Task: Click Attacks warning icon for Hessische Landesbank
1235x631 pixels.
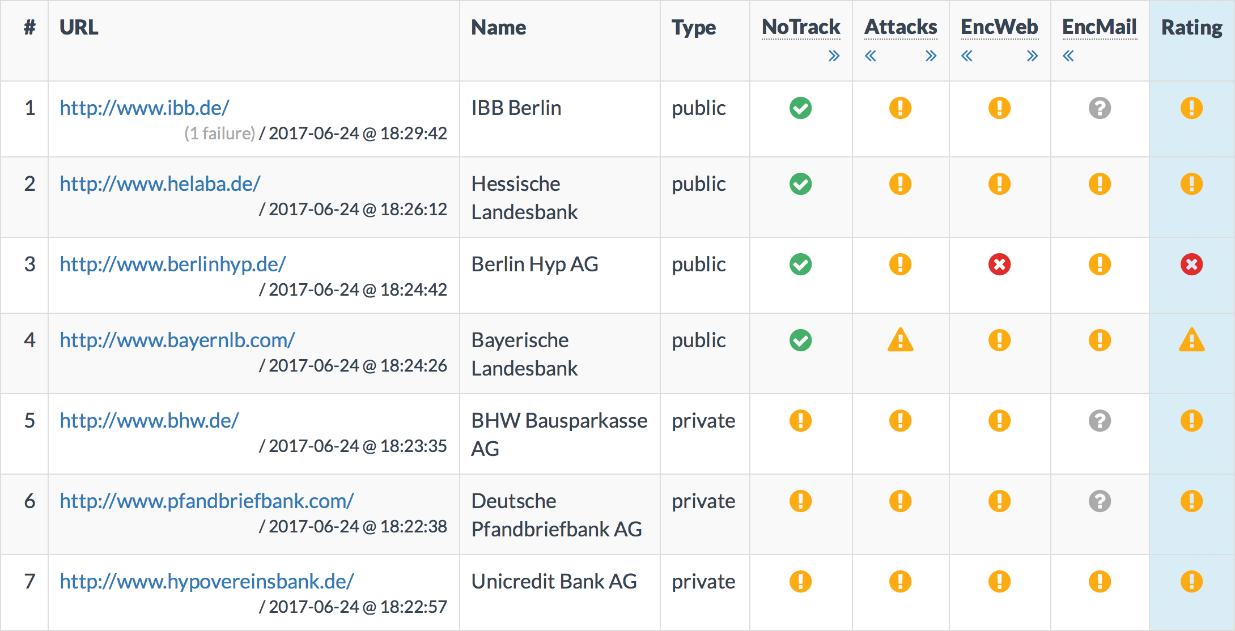Action: point(900,184)
